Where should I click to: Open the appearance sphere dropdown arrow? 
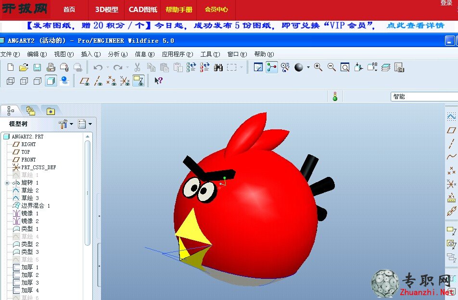point(308,67)
